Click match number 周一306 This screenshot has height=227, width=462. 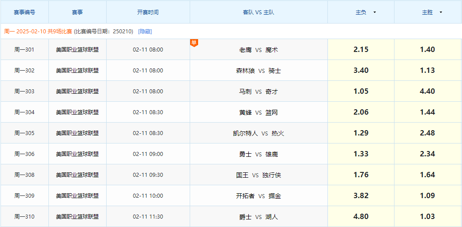pos(24,154)
